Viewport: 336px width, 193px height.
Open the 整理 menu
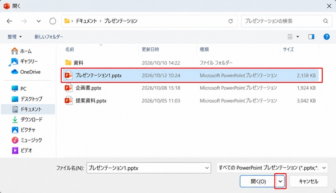15,37
